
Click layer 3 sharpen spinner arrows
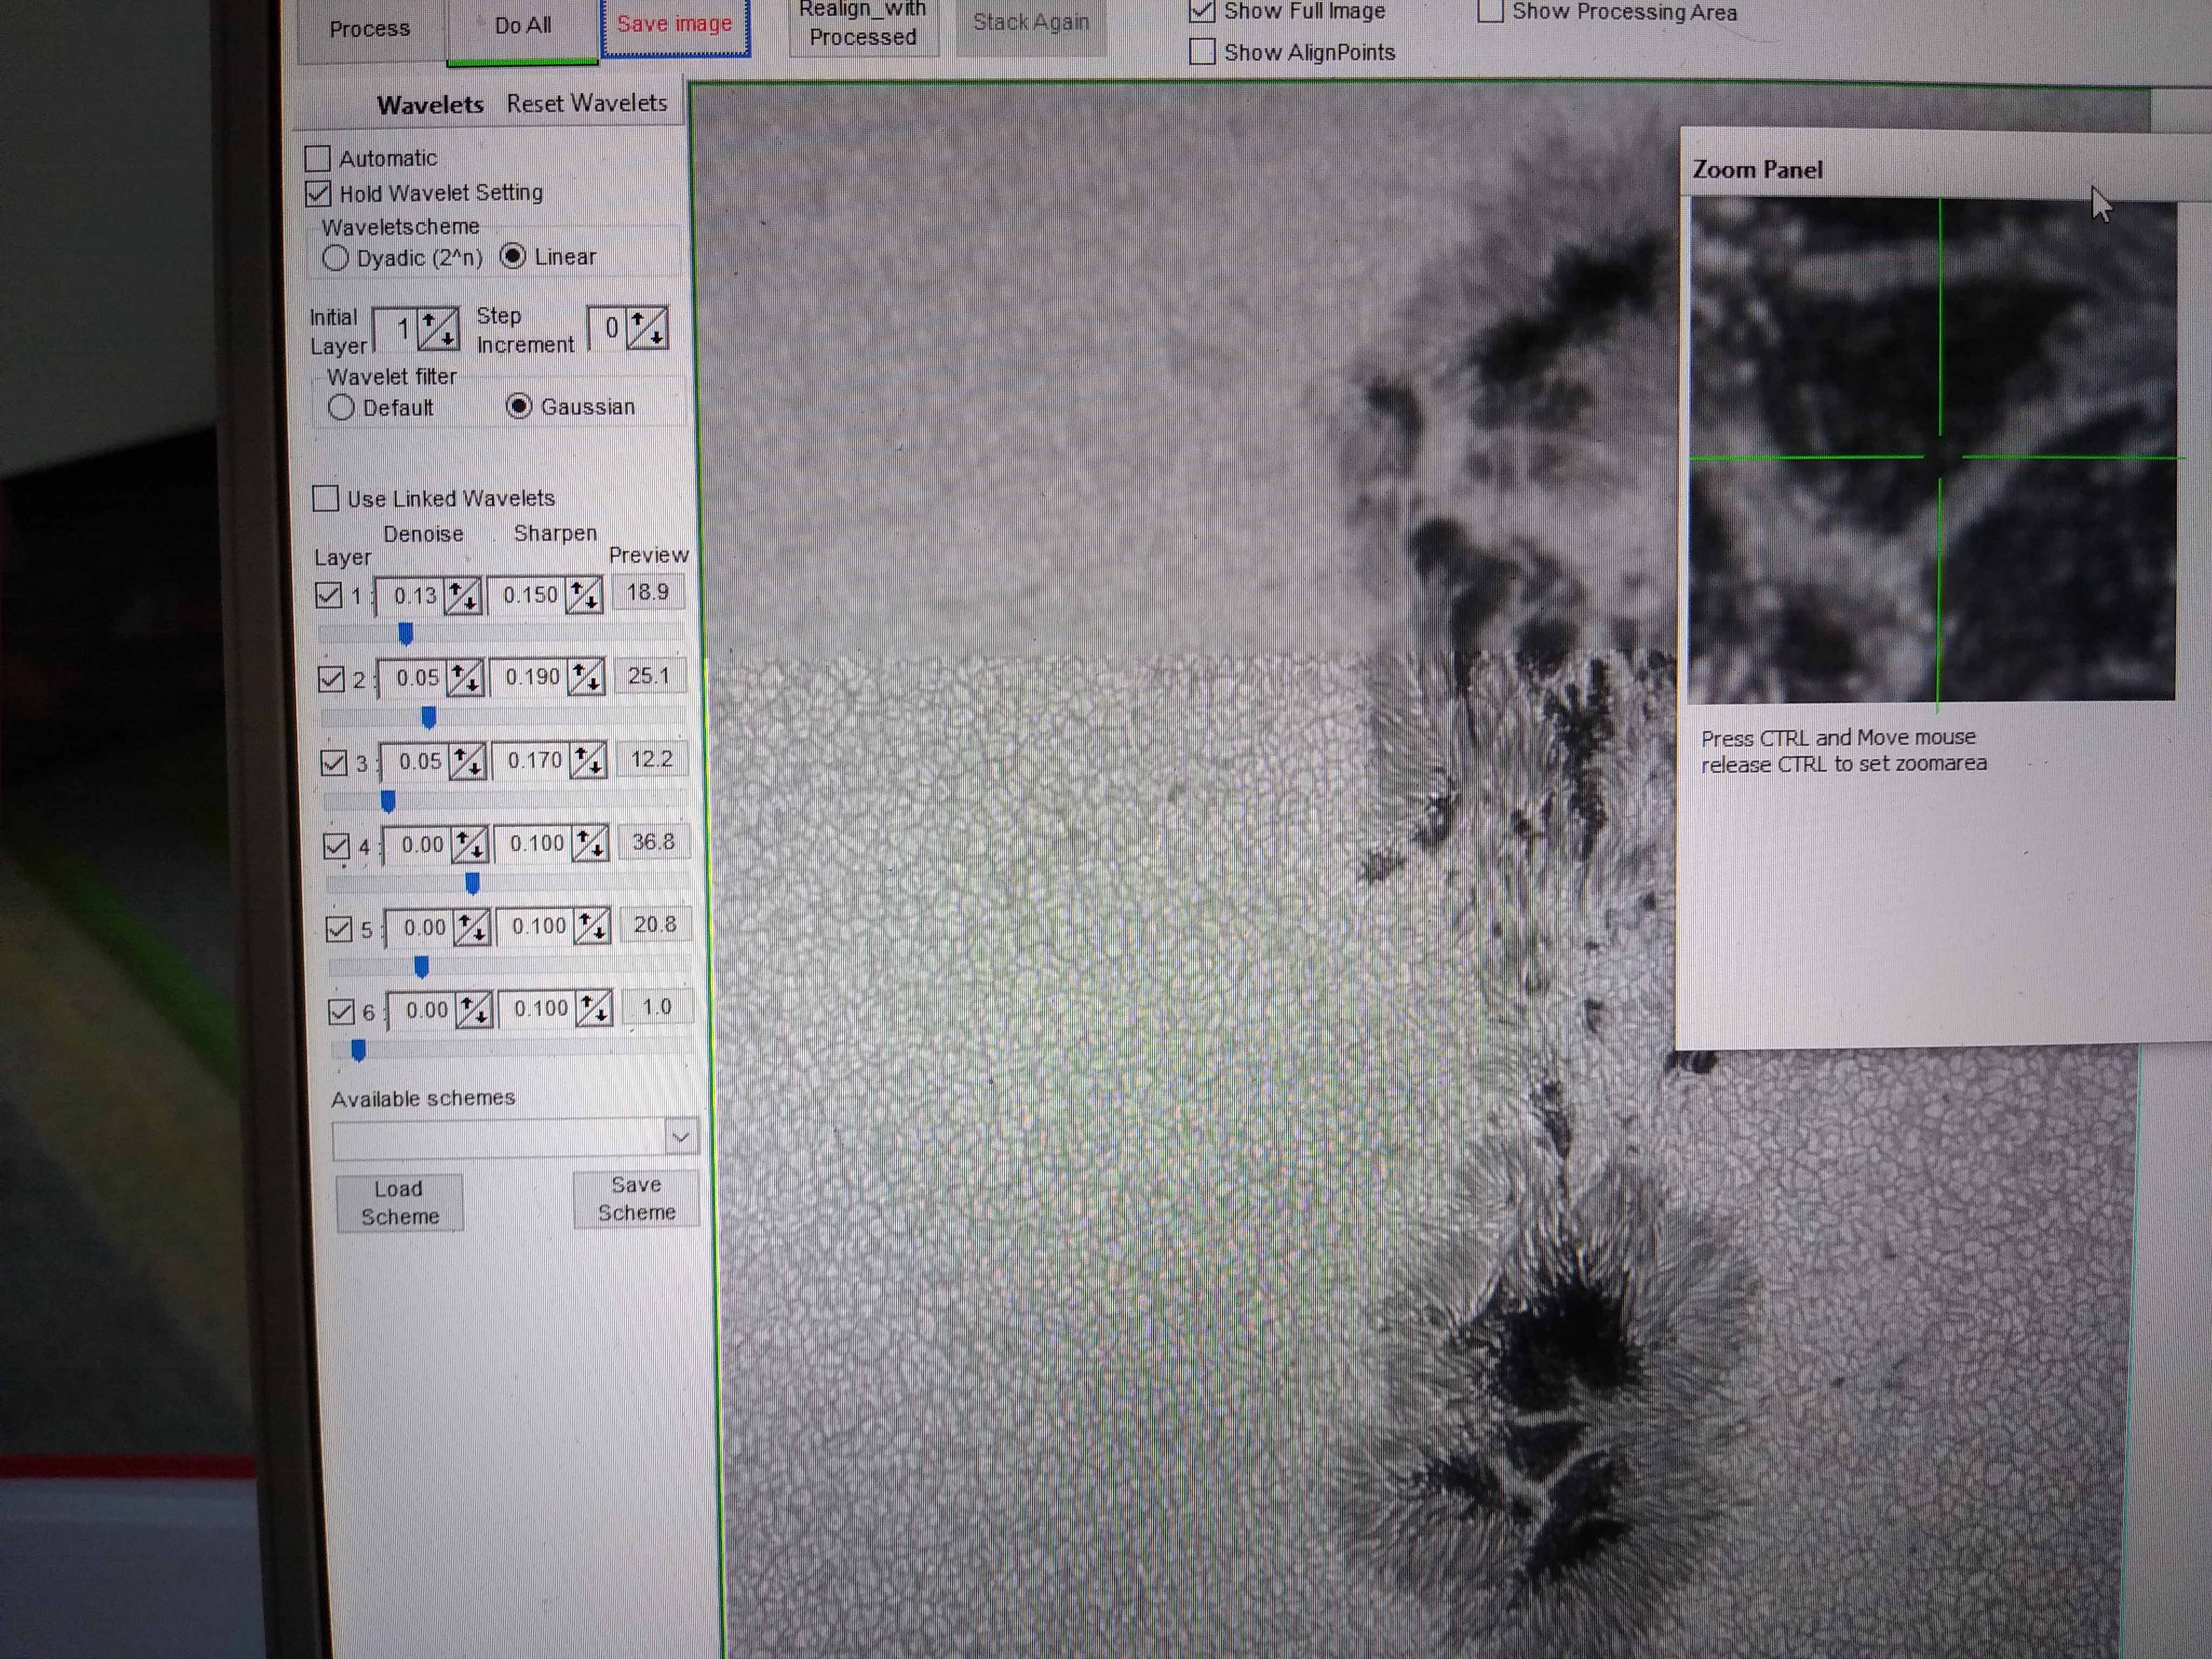point(589,761)
